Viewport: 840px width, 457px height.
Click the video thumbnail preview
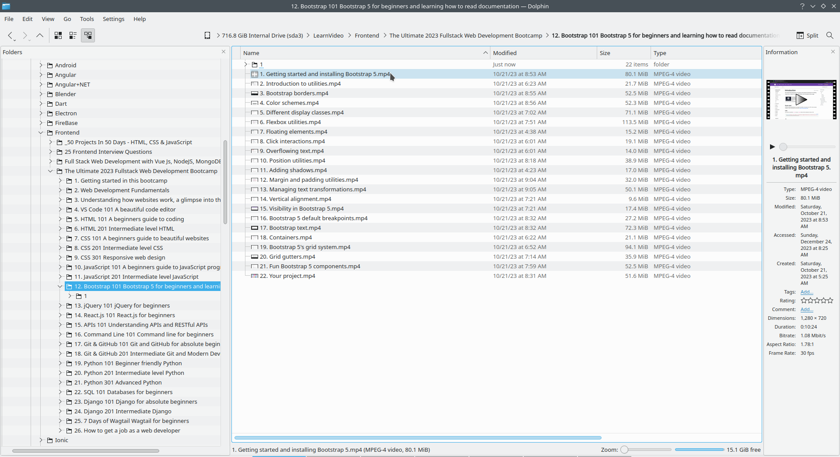click(801, 100)
